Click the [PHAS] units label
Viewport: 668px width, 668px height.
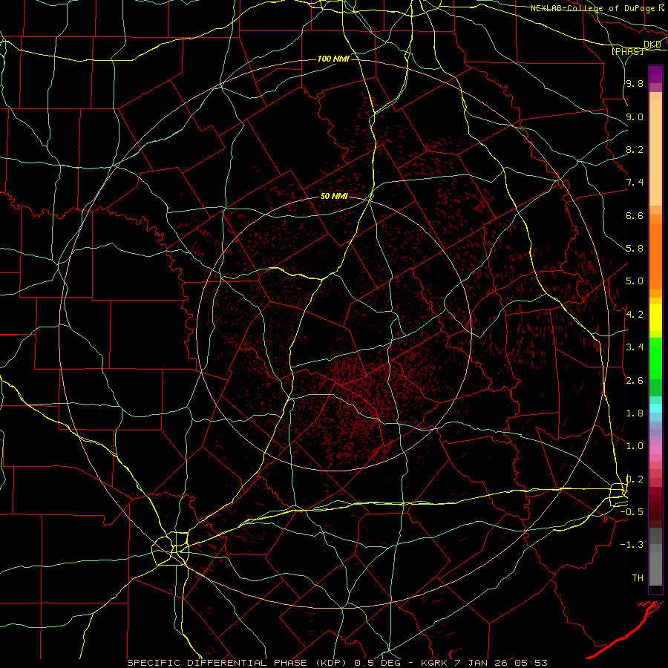click(627, 51)
